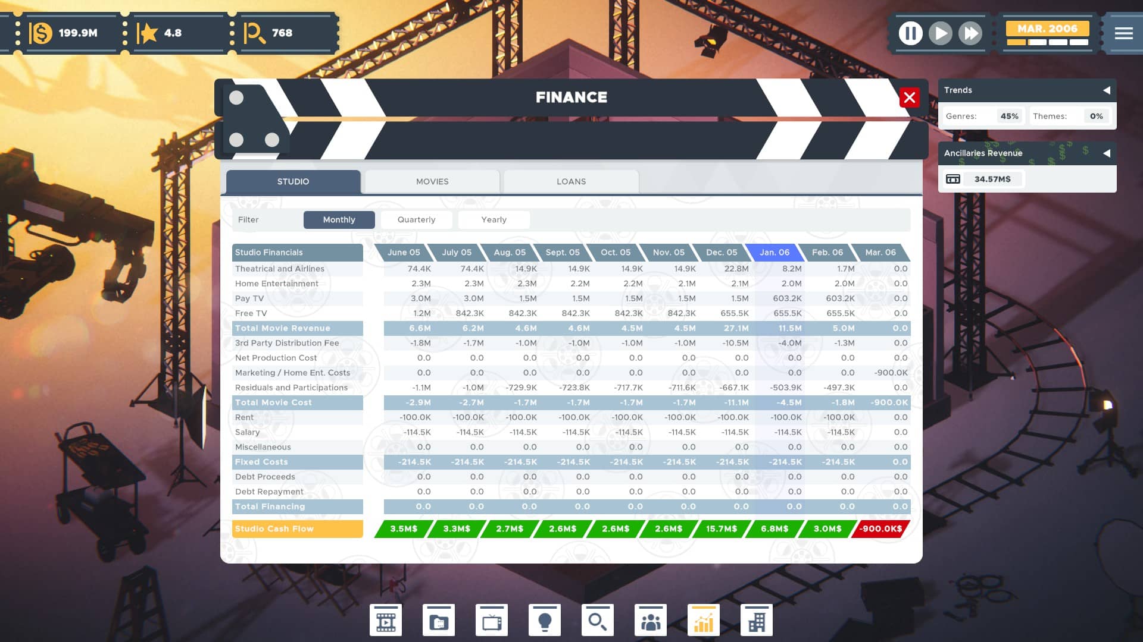Click the 15.7M$ cash flow for Dec. 05
This screenshot has height=642, width=1143.
tap(722, 529)
